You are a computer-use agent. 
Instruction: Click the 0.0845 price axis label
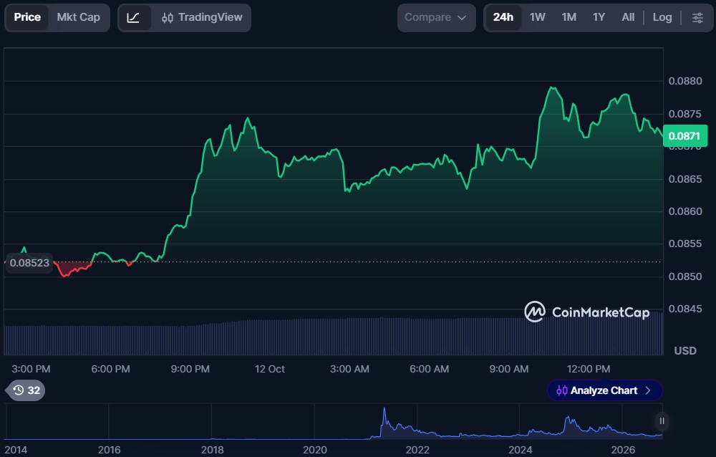click(685, 309)
